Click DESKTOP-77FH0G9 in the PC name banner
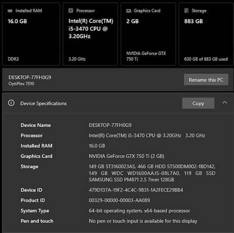 [x=30, y=78]
